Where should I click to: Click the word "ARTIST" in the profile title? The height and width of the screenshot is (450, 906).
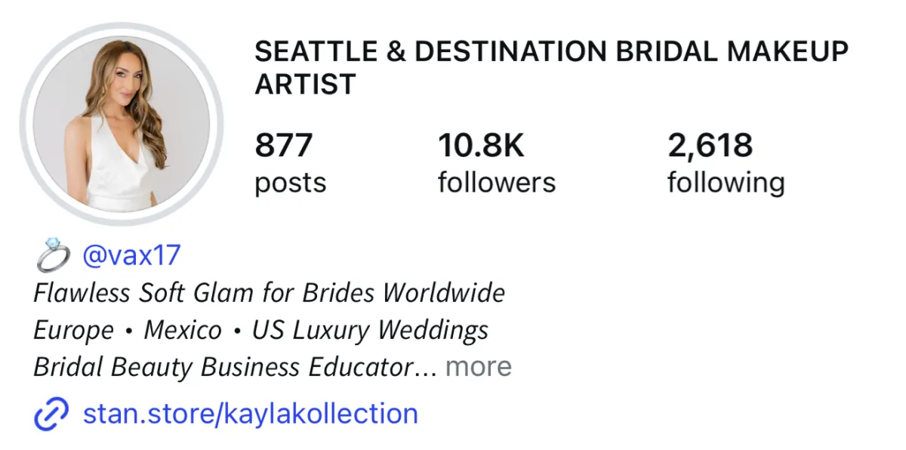305,84
